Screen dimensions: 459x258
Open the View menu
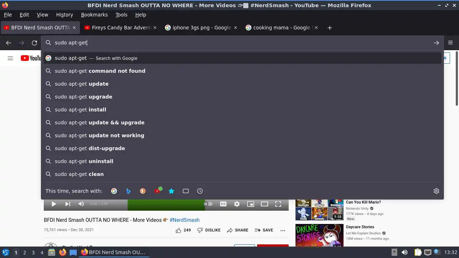pos(42,15)
